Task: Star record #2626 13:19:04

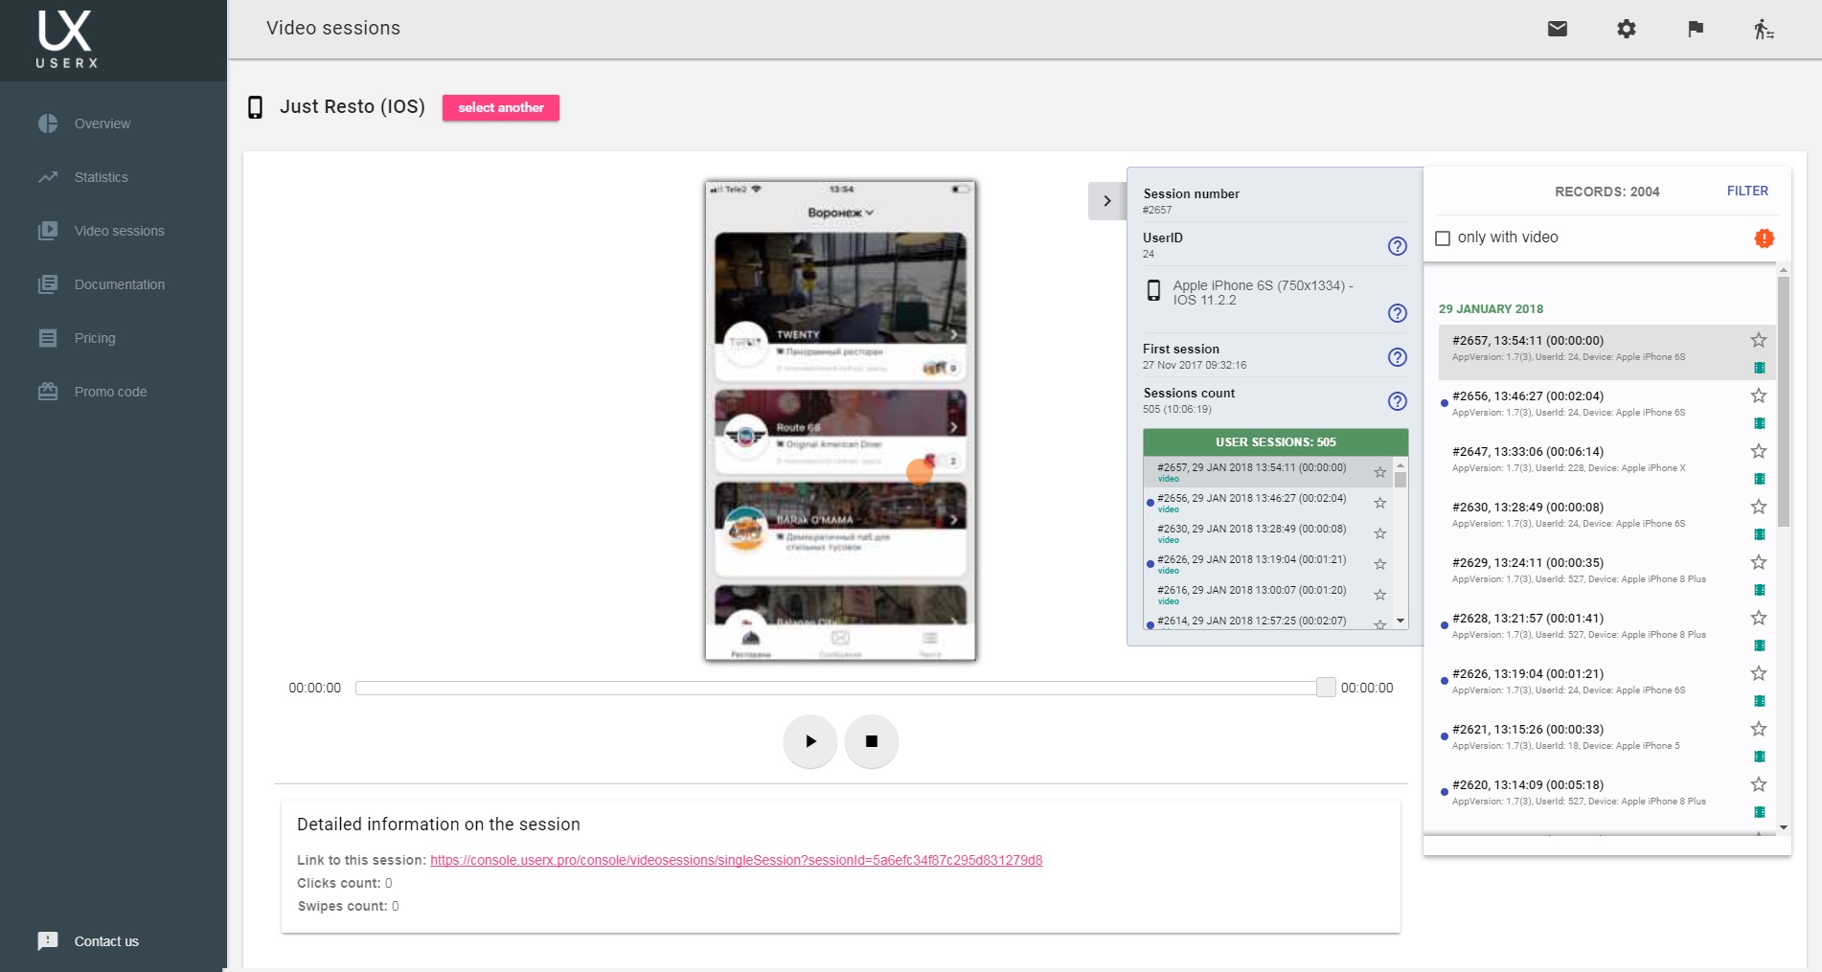Action: click(x=1759, y=673)
